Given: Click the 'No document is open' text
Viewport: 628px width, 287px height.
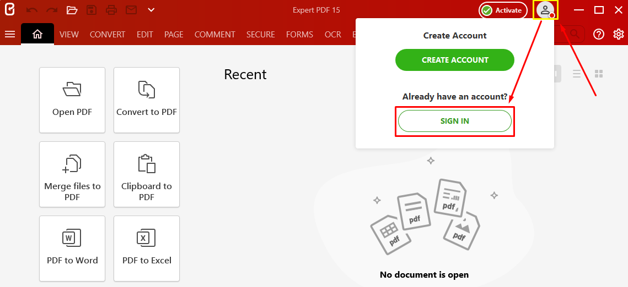Looking at the screenshot, I should (x=424, y=274).
